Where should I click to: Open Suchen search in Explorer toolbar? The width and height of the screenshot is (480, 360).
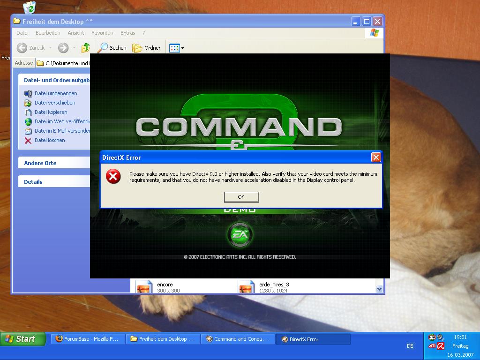[x=112, y=48]
